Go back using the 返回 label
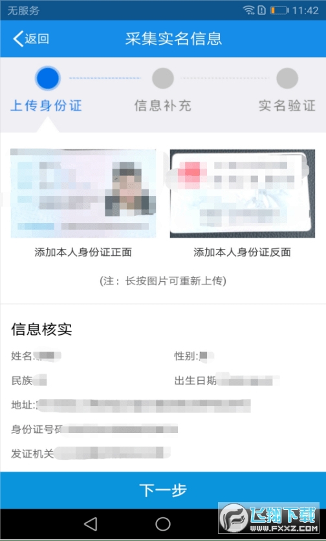The width and height of the screenshot is (326, 541). pyautogui.click(x=37, y=39)
